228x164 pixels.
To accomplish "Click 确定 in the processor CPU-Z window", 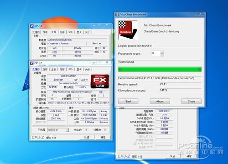I will click(x=103, y=137).
